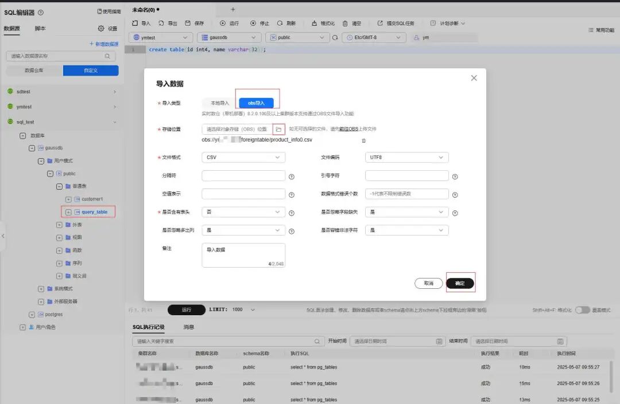Follow the 前往OBS link to upload a file
The image size is (620, 404).
click(x=348, y=129)
